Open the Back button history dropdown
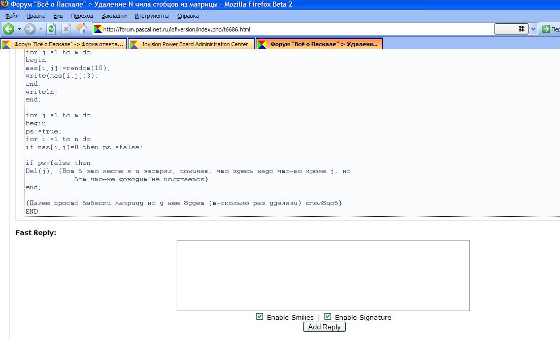The width and height of the screenshot is (560, 340). pos(19,29)
